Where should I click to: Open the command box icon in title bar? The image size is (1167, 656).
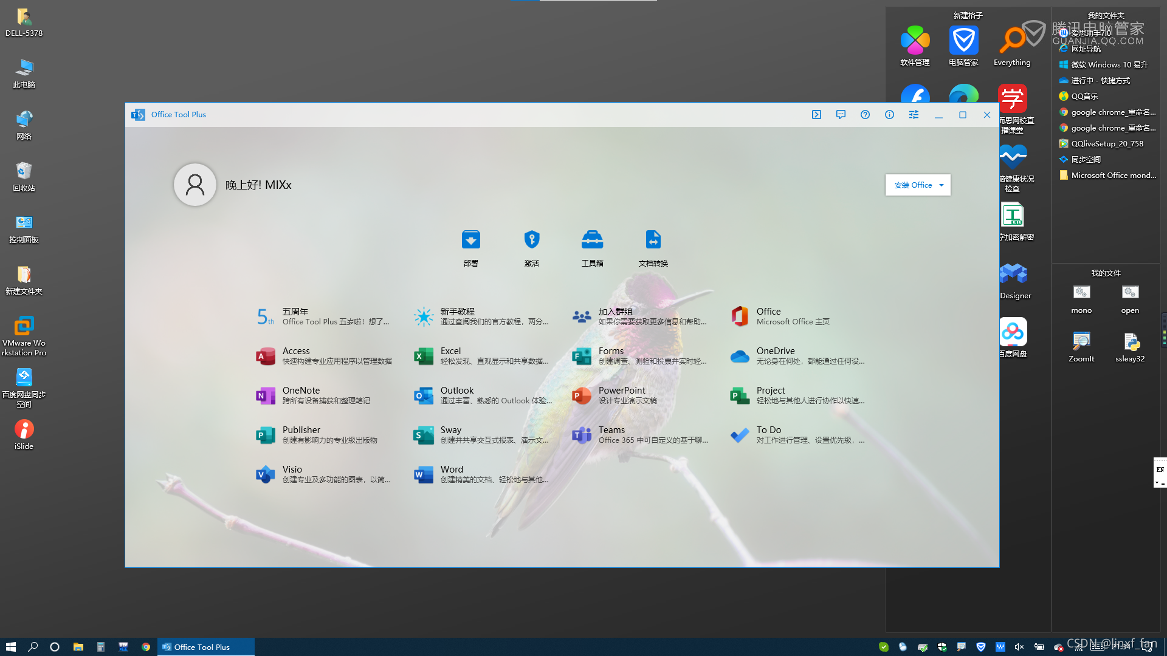[816, 114]
